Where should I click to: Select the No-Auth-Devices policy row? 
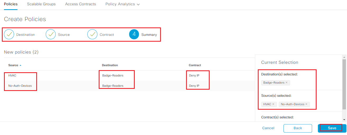(129, 86)
